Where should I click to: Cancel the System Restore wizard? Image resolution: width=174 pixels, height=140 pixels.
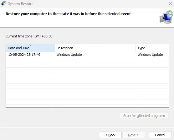click(160, 135)
